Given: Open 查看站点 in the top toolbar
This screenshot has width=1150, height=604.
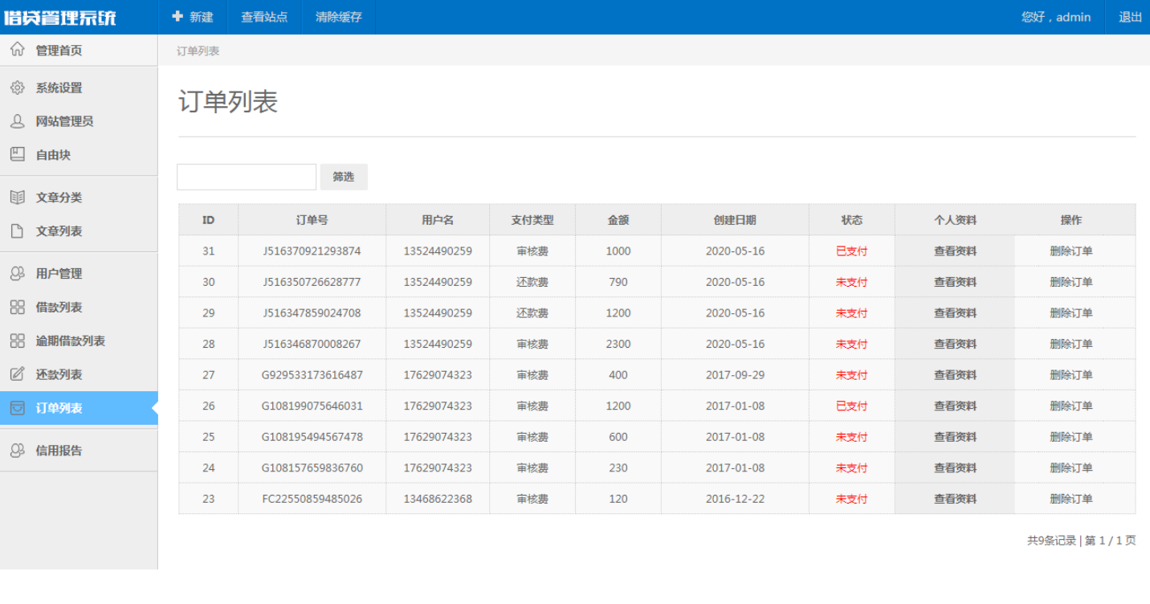Looking at the screenshot, I should tap(264, 16).
